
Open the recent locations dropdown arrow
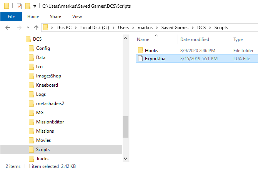pyautogui.click(x=28, y=27)
